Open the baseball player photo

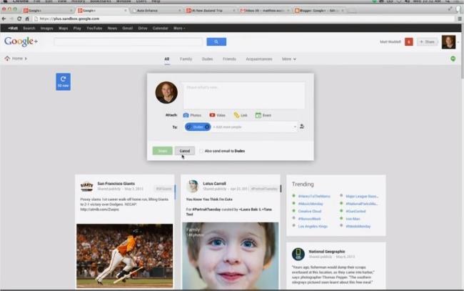click(125, 256)
